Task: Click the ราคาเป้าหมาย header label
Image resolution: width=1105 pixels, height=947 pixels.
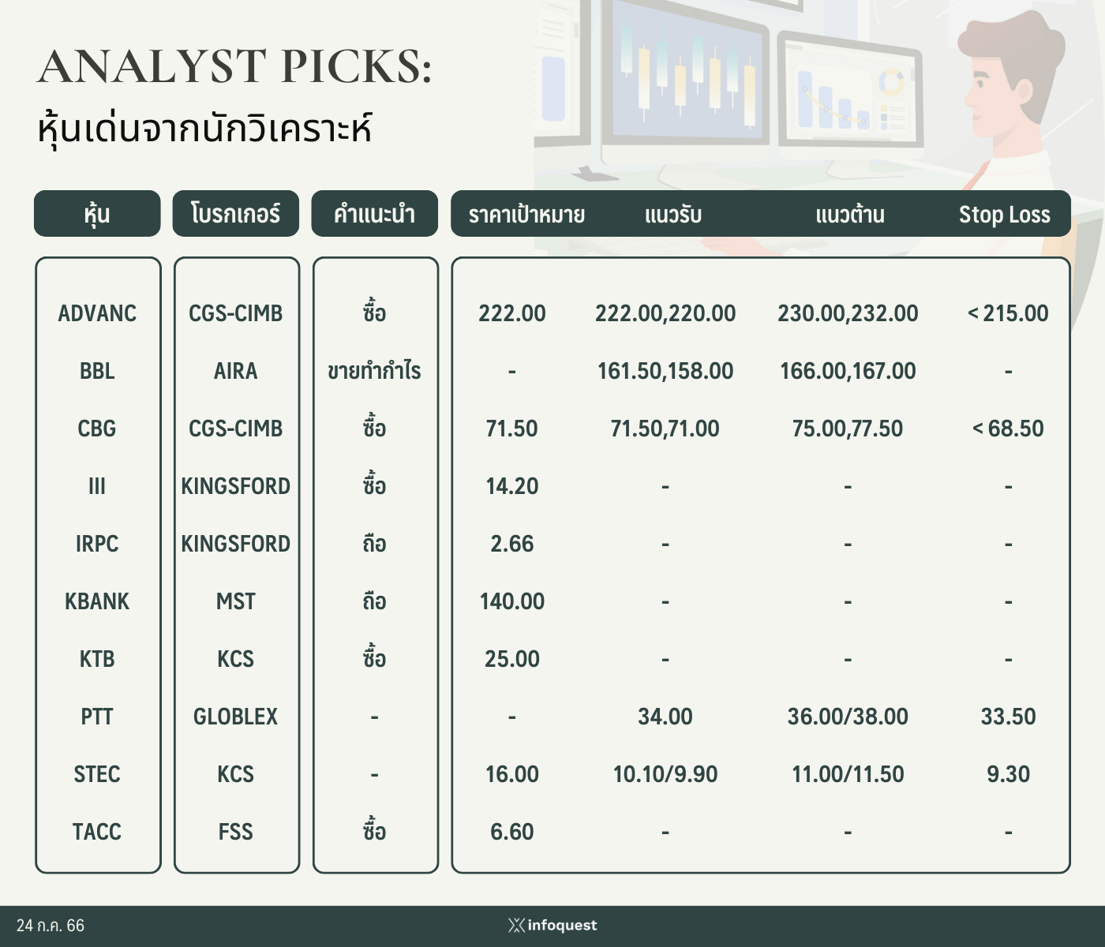Action: pos(526,215)
